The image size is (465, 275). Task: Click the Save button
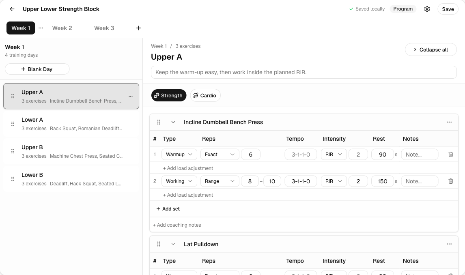click(448, 9)
